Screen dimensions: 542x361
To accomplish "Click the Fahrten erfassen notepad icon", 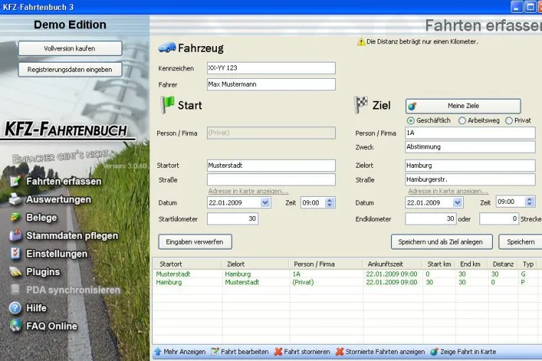I will tap(15, 181).
